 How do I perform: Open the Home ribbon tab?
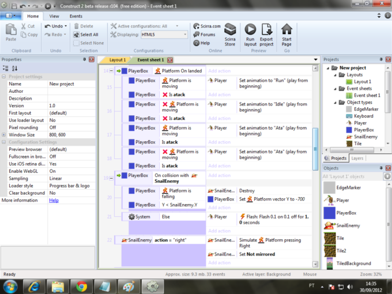click(33, 16)
